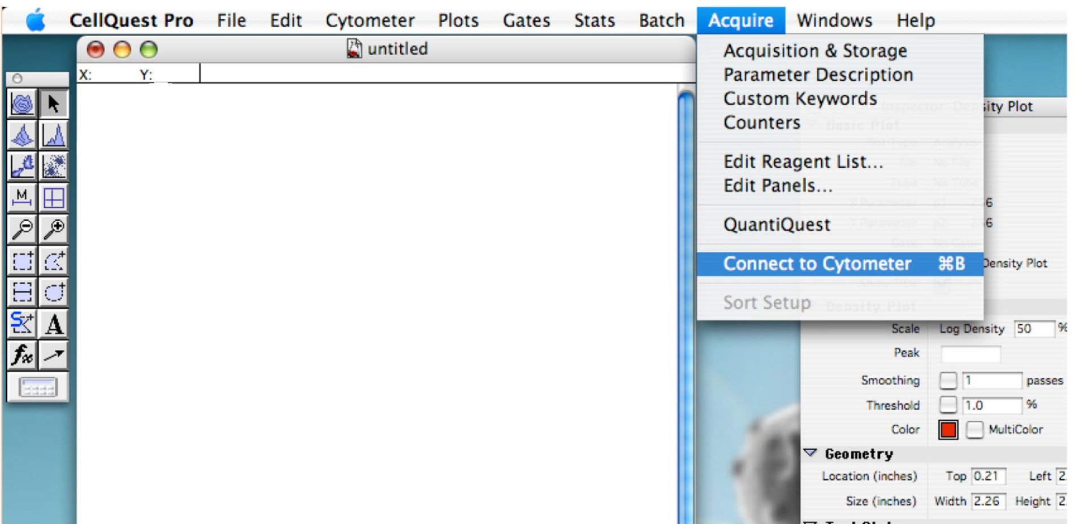Open the Help menu
This screenshot has width=1075, height=524.
916,20
